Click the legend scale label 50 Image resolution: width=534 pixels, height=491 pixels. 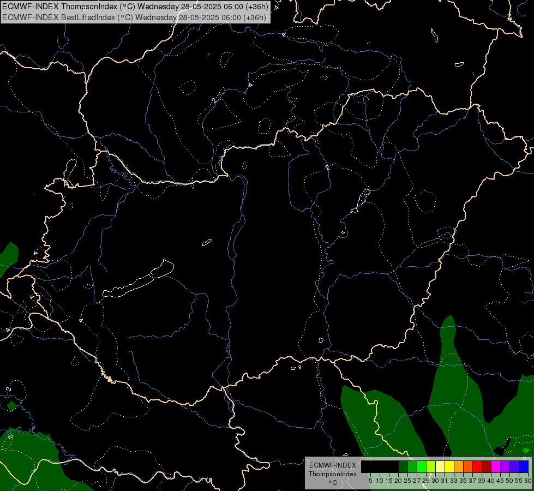pyautogui.click(x=510, y=481)
